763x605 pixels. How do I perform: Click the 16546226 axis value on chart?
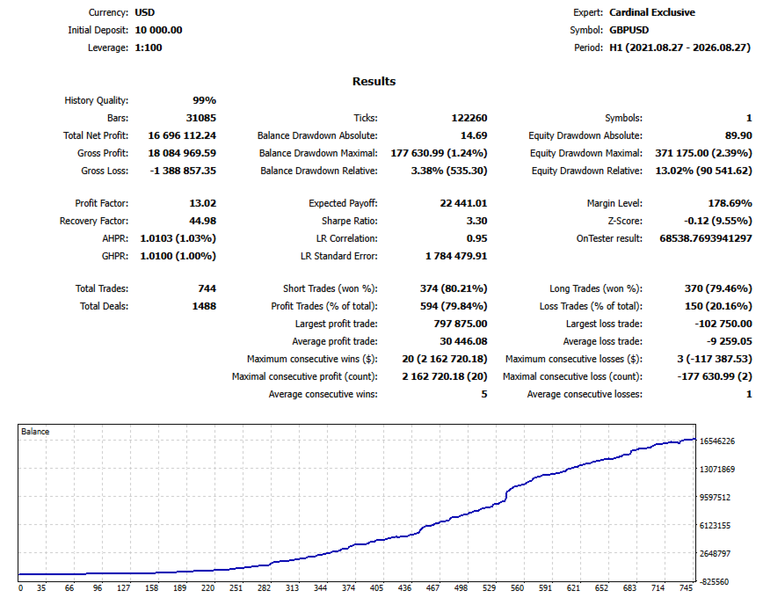(716, 441)
